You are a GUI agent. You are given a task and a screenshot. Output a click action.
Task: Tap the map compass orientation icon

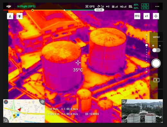(6, 102)
